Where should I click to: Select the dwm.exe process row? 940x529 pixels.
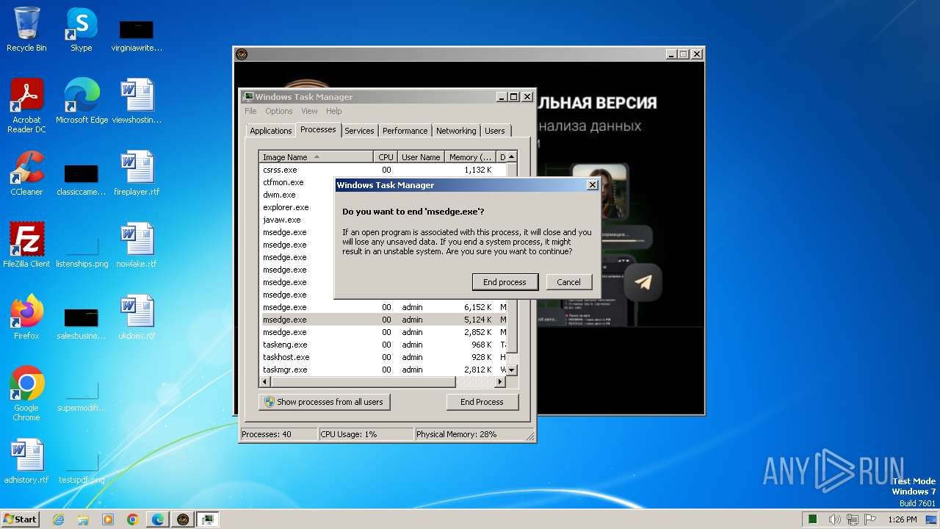coord(297,195)
